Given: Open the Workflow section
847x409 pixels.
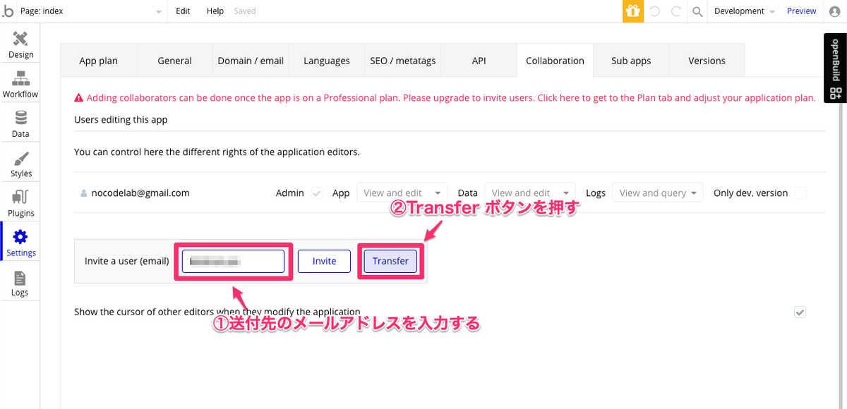Looking at the screenshot, I should click(20, 83).
